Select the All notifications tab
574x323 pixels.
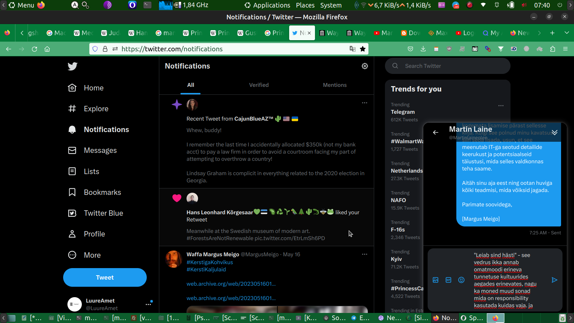[190, 85]
